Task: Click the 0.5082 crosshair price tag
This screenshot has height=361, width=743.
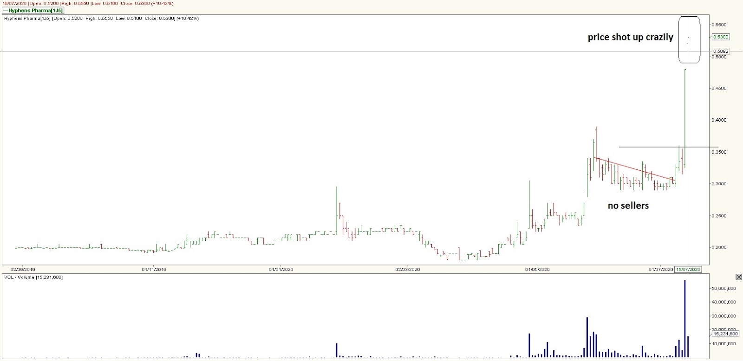Action: coord(721,51)
